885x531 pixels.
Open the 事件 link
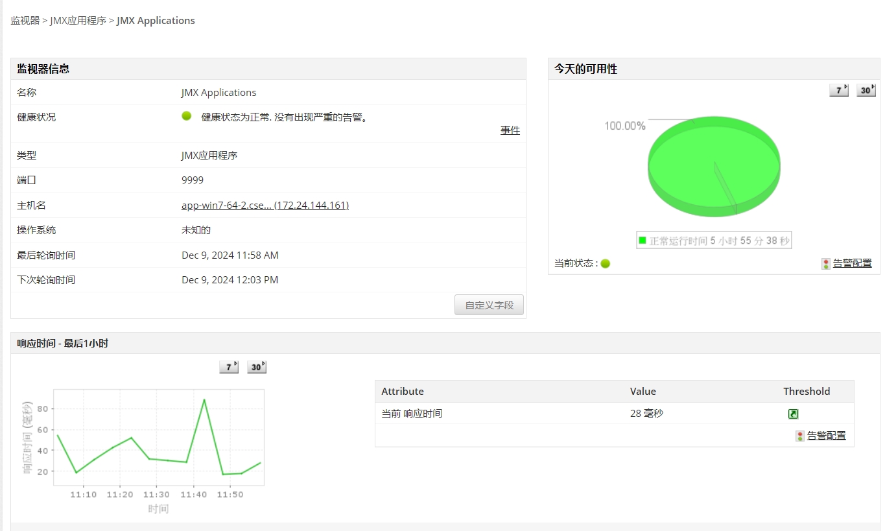pyautogui.click(x=510, y=130)
